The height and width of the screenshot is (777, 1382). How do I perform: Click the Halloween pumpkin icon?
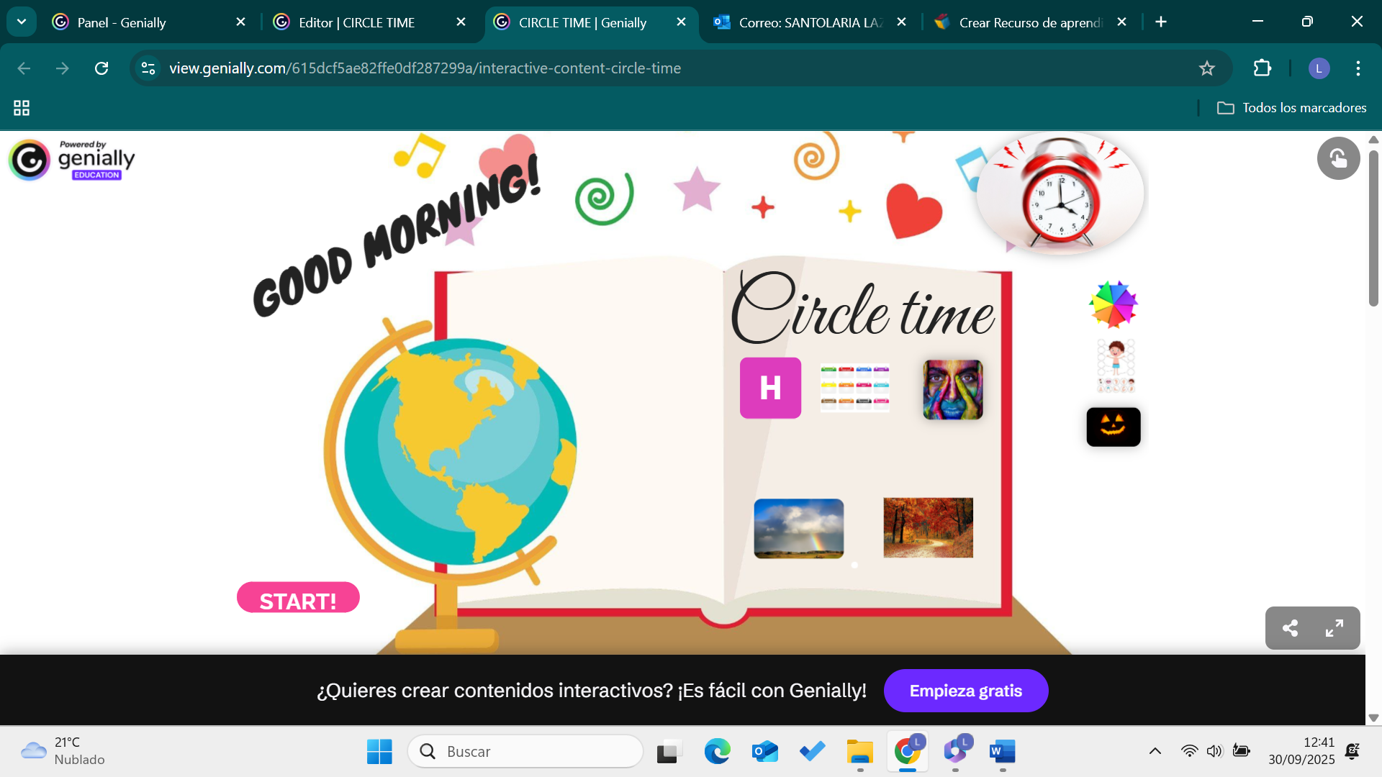click(x=1113, y=427)
